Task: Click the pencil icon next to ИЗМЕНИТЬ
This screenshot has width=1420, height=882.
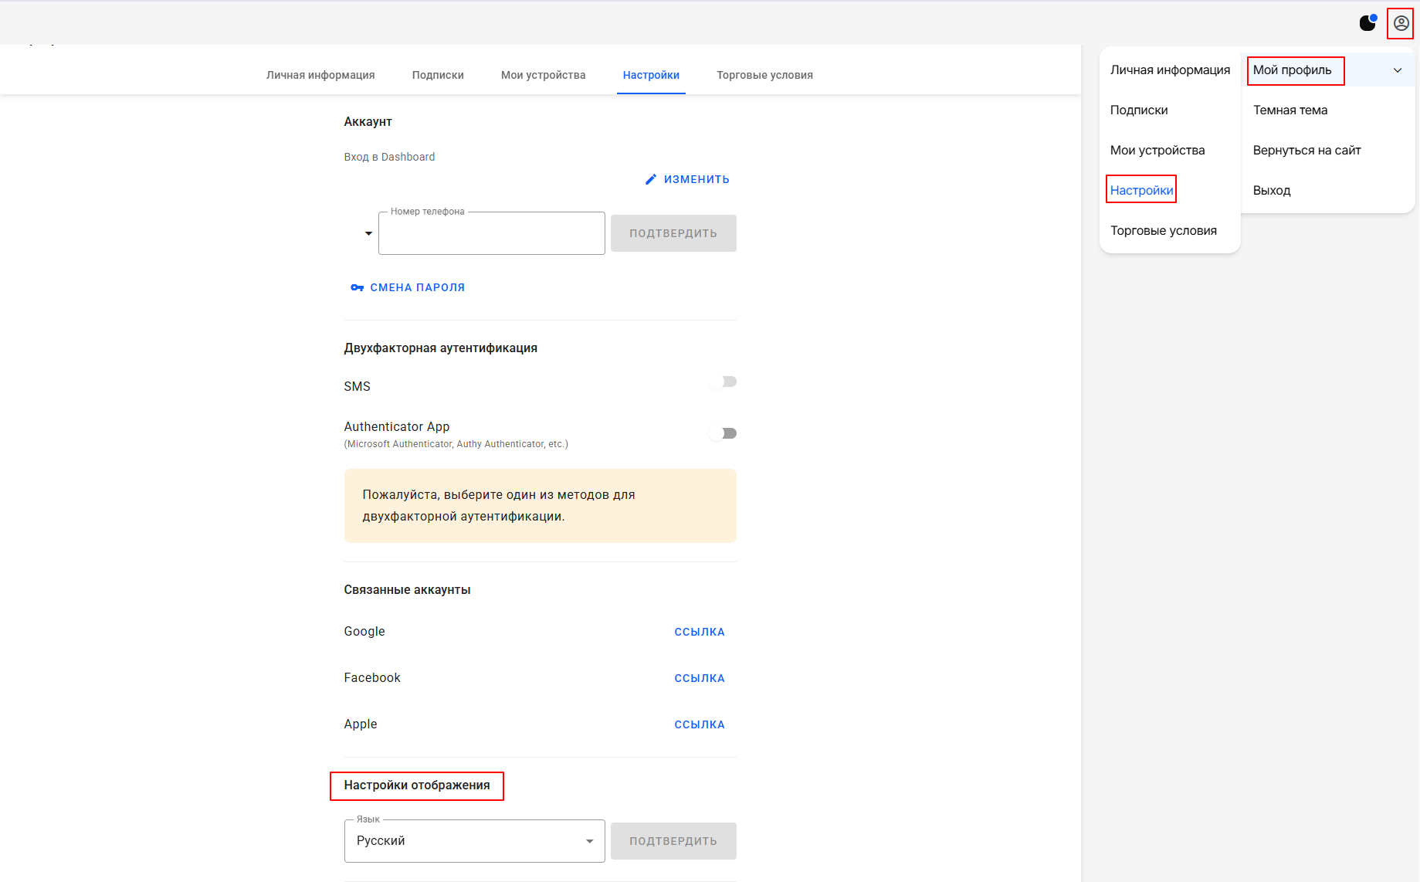Action: click(x=651, y=179)
